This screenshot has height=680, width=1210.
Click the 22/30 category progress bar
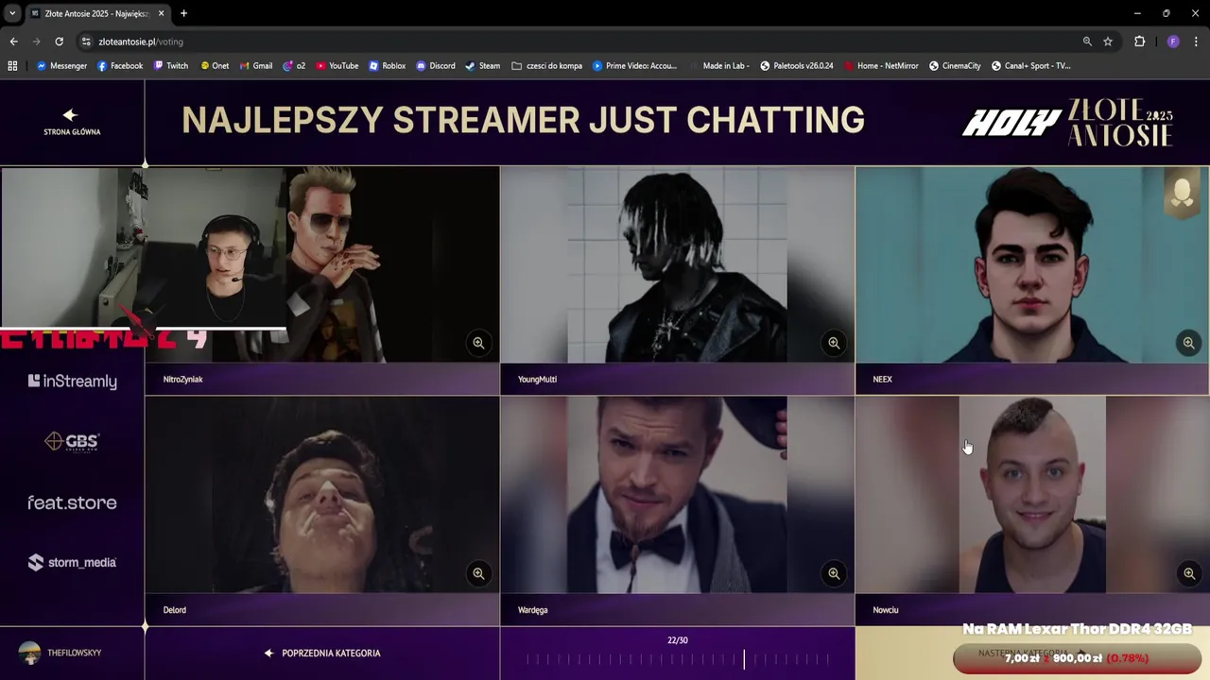click(677, 659)
